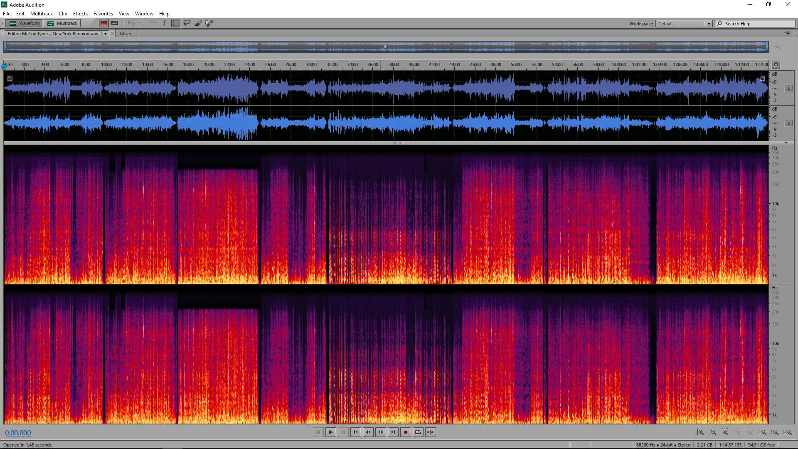Click the Record button
The height and width of the screenshot is (449, 798).
(406, 432)
